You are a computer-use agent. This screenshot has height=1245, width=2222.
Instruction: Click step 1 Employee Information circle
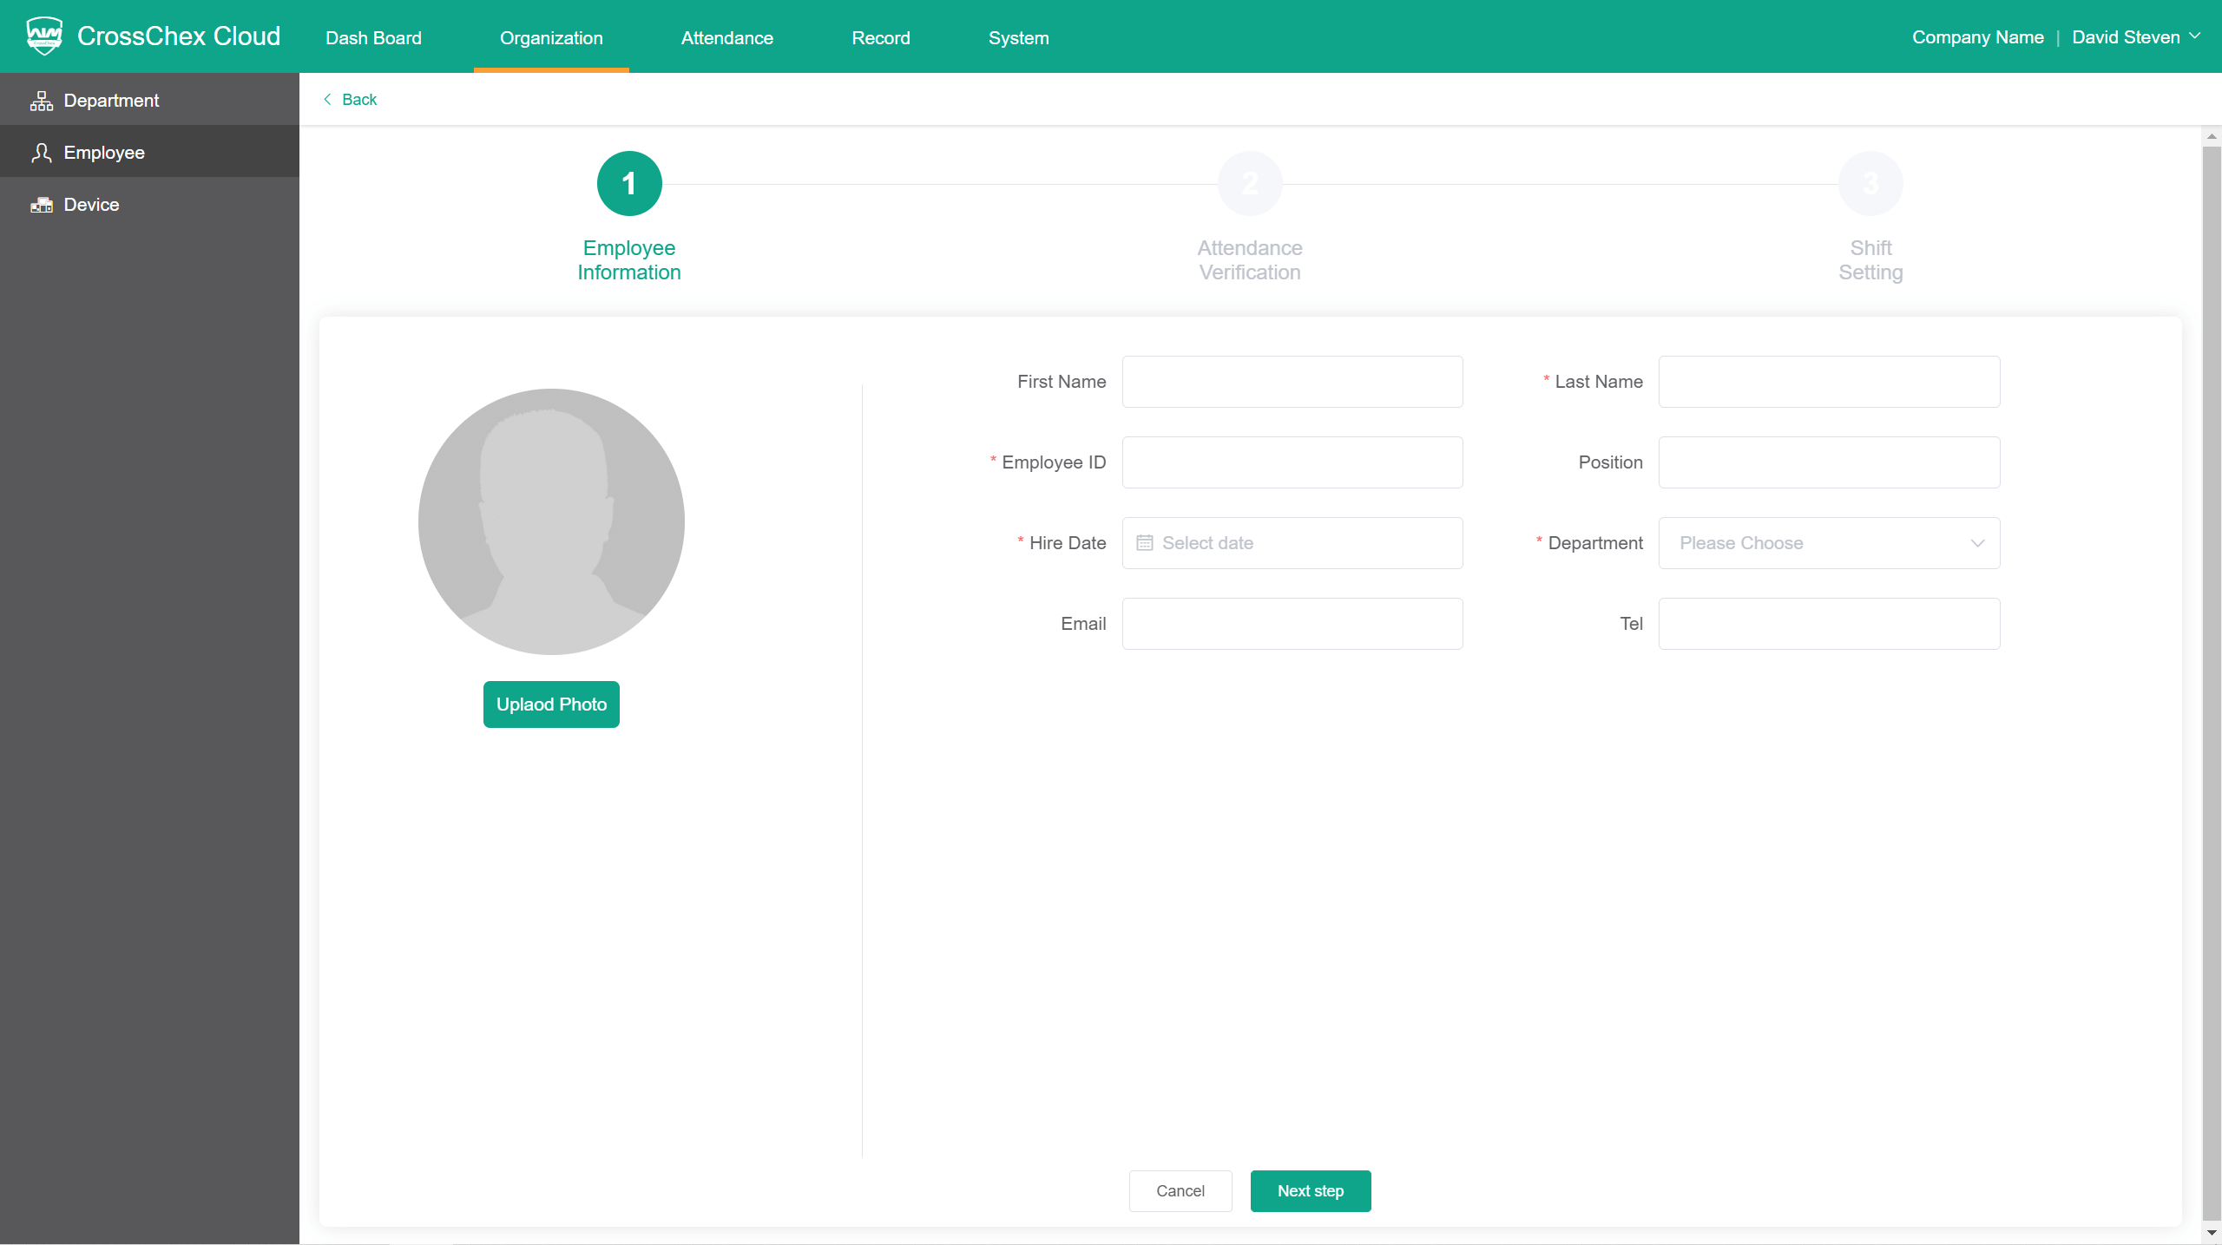point(629,184)
